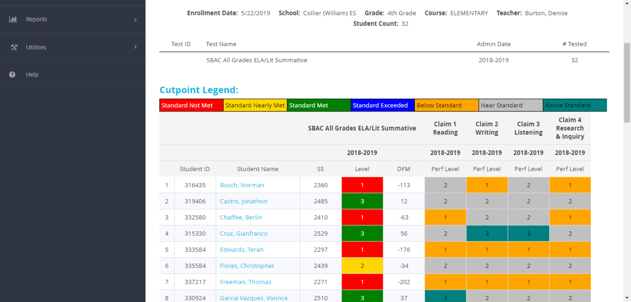This screenshot has width=631, height=302.
Task: Select Chaffee, Berlin student name
Action: click(x=241, y=217)
